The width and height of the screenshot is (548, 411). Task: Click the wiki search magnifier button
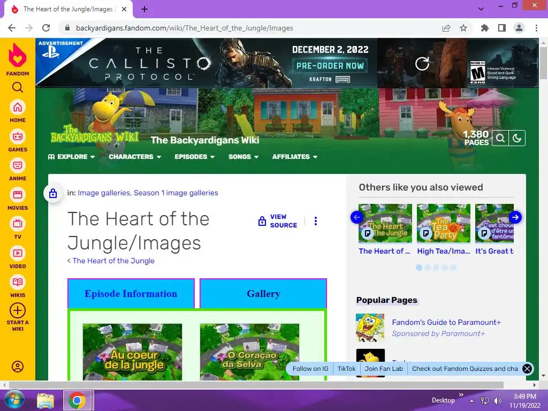pyautogui.click(x=500, y=139)
